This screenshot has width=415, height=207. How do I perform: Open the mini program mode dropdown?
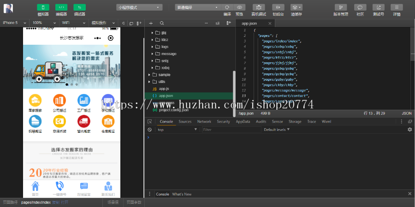(x=139, y=7)
